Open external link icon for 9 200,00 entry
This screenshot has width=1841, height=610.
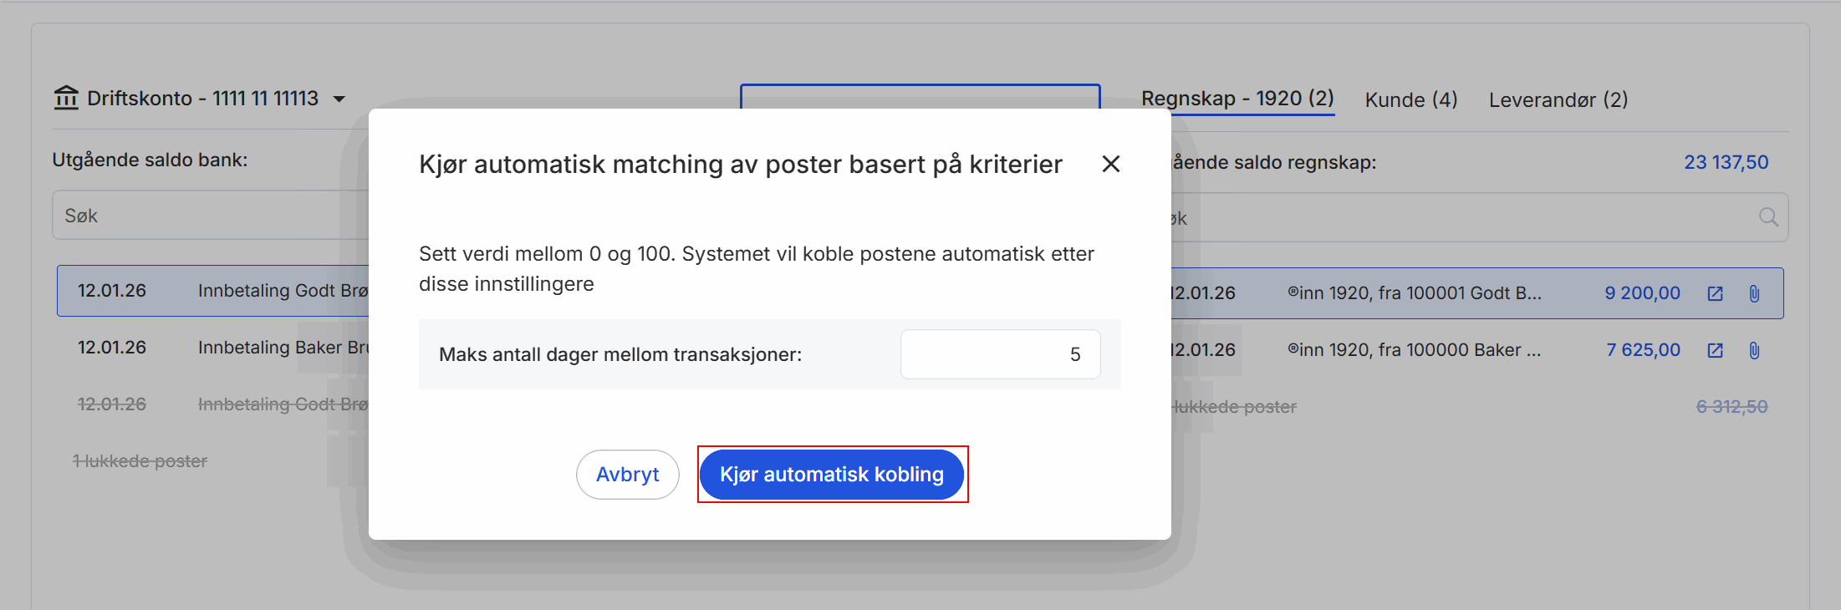click(x=1715, y=294)
